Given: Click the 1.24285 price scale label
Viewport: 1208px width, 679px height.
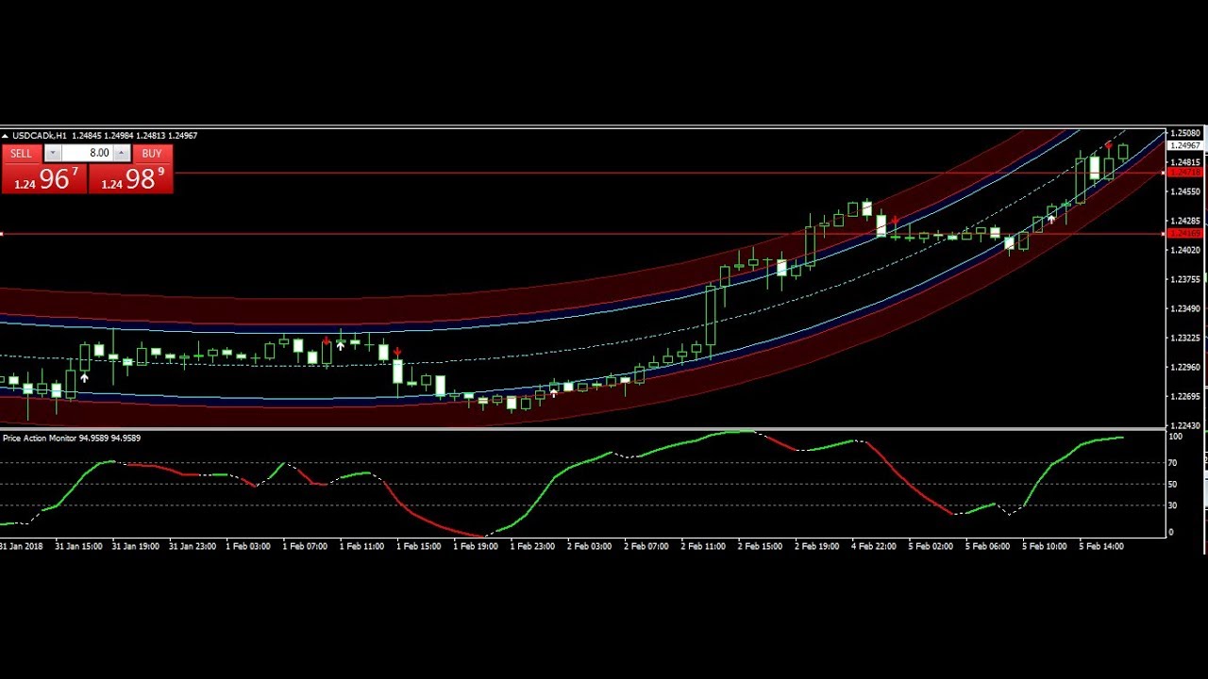Looking at the screenshot, I should [1185, 221].
